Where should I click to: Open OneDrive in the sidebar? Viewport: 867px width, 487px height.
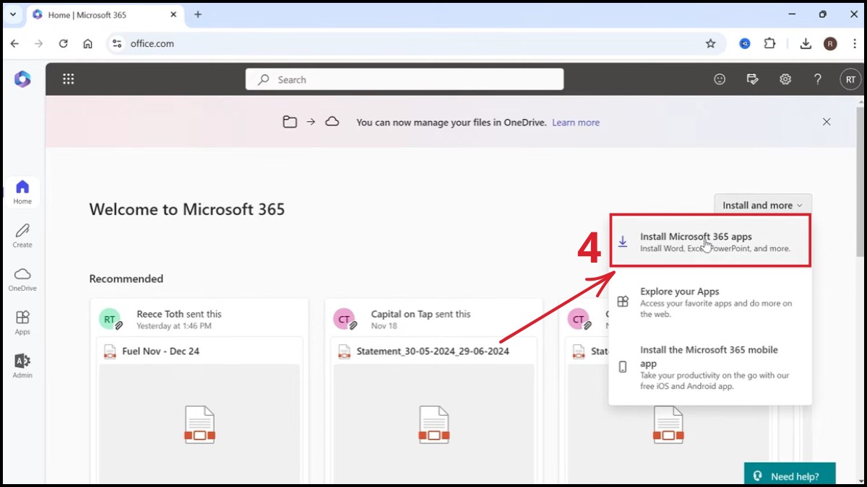coord(22,279)
